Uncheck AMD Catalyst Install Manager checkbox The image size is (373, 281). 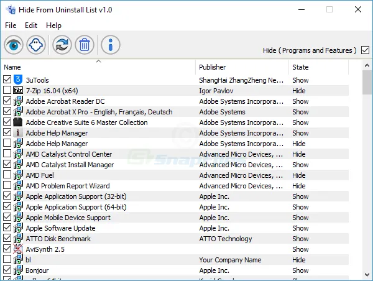[x=7, y=164]
